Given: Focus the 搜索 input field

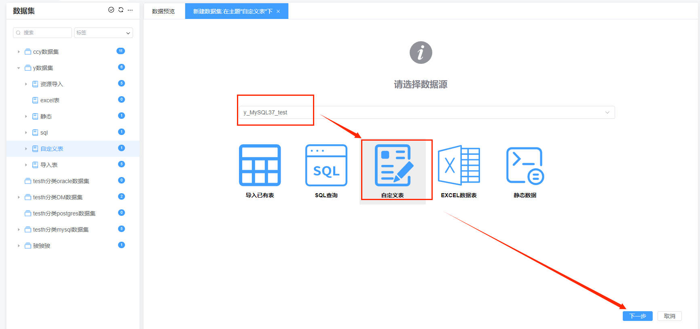Looking at the screenshot, I should point(45,33).
